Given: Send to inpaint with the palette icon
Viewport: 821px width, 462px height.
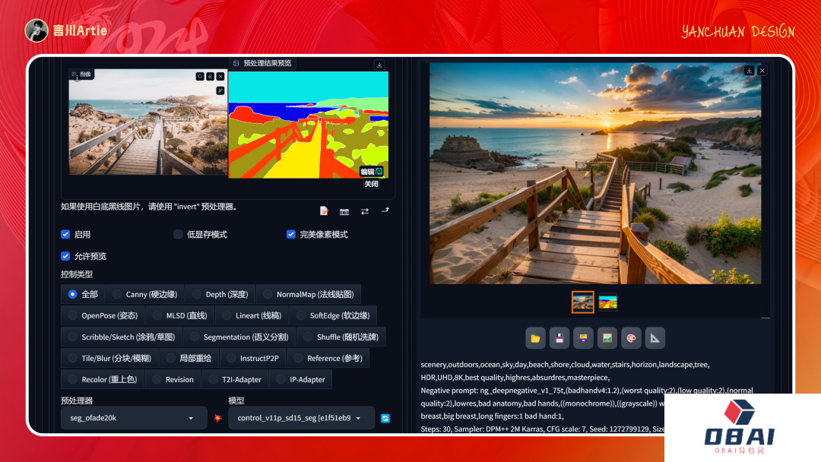Looking at the screenshot, I should pyautogui.click(x=632, y=338).
